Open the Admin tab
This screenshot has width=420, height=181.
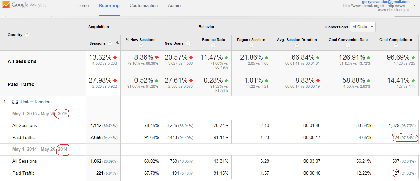[174, 6]
